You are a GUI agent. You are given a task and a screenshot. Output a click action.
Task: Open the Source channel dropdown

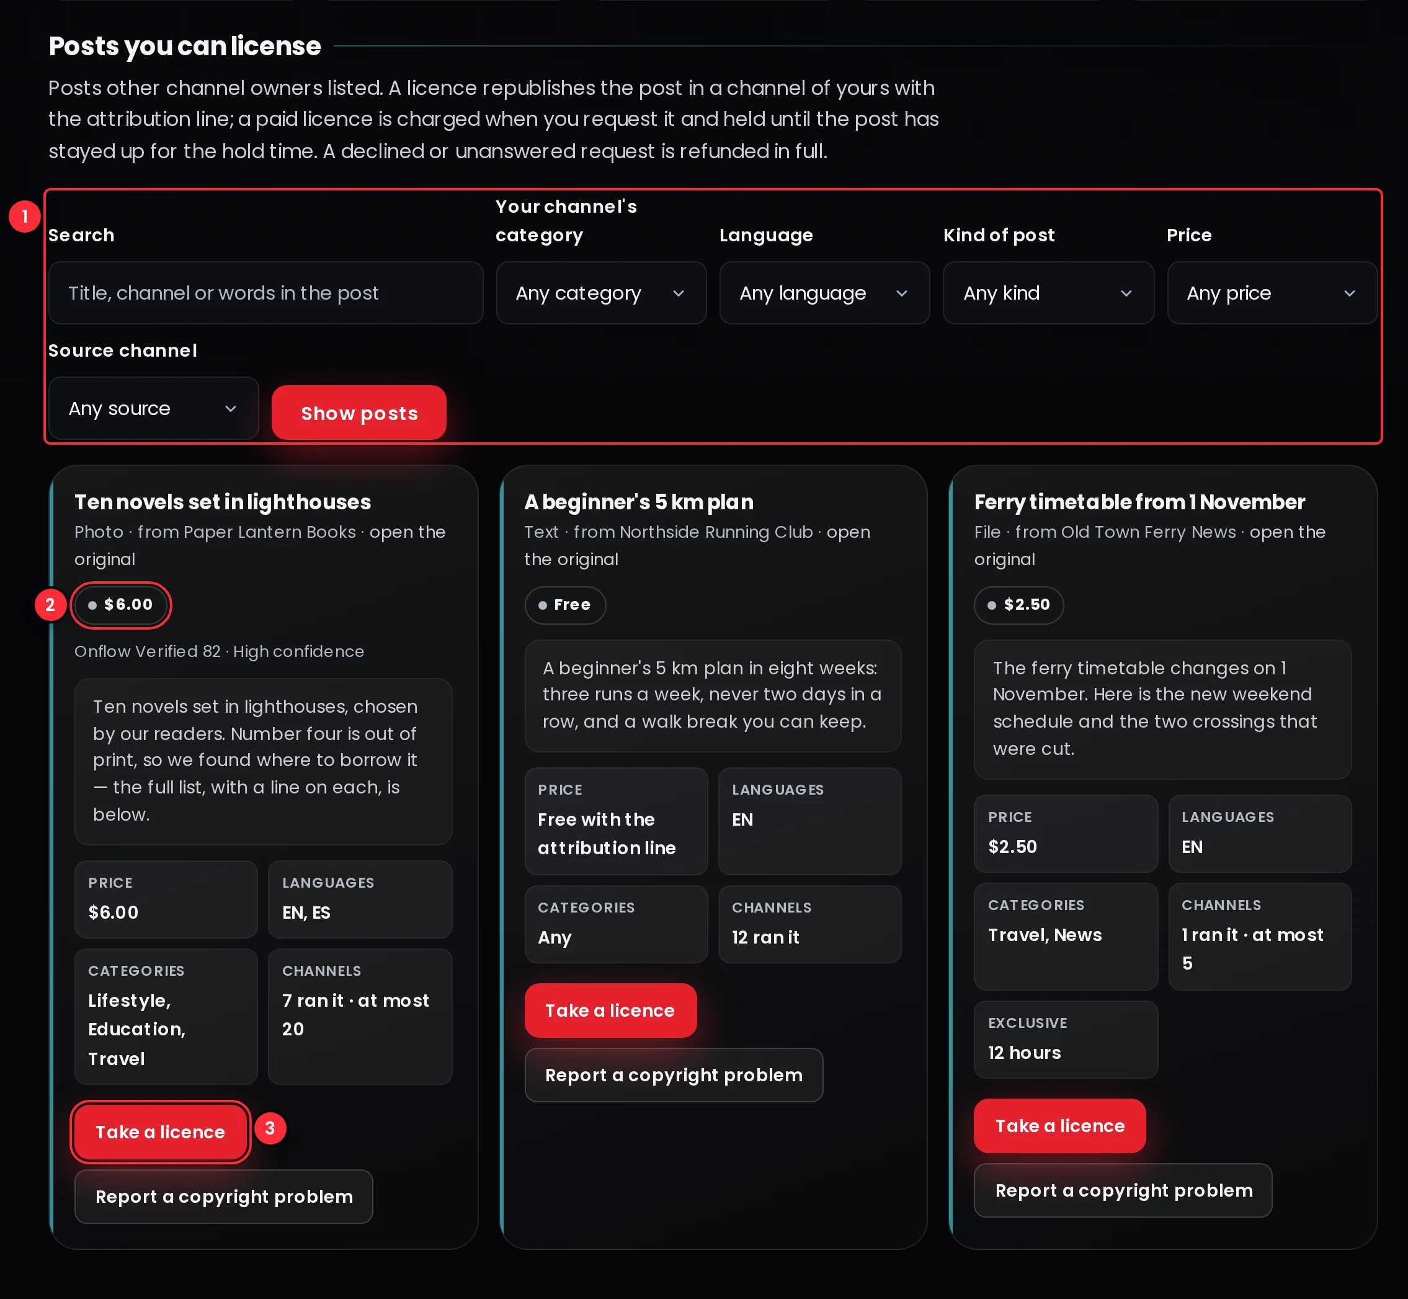[x=154, y=408]
